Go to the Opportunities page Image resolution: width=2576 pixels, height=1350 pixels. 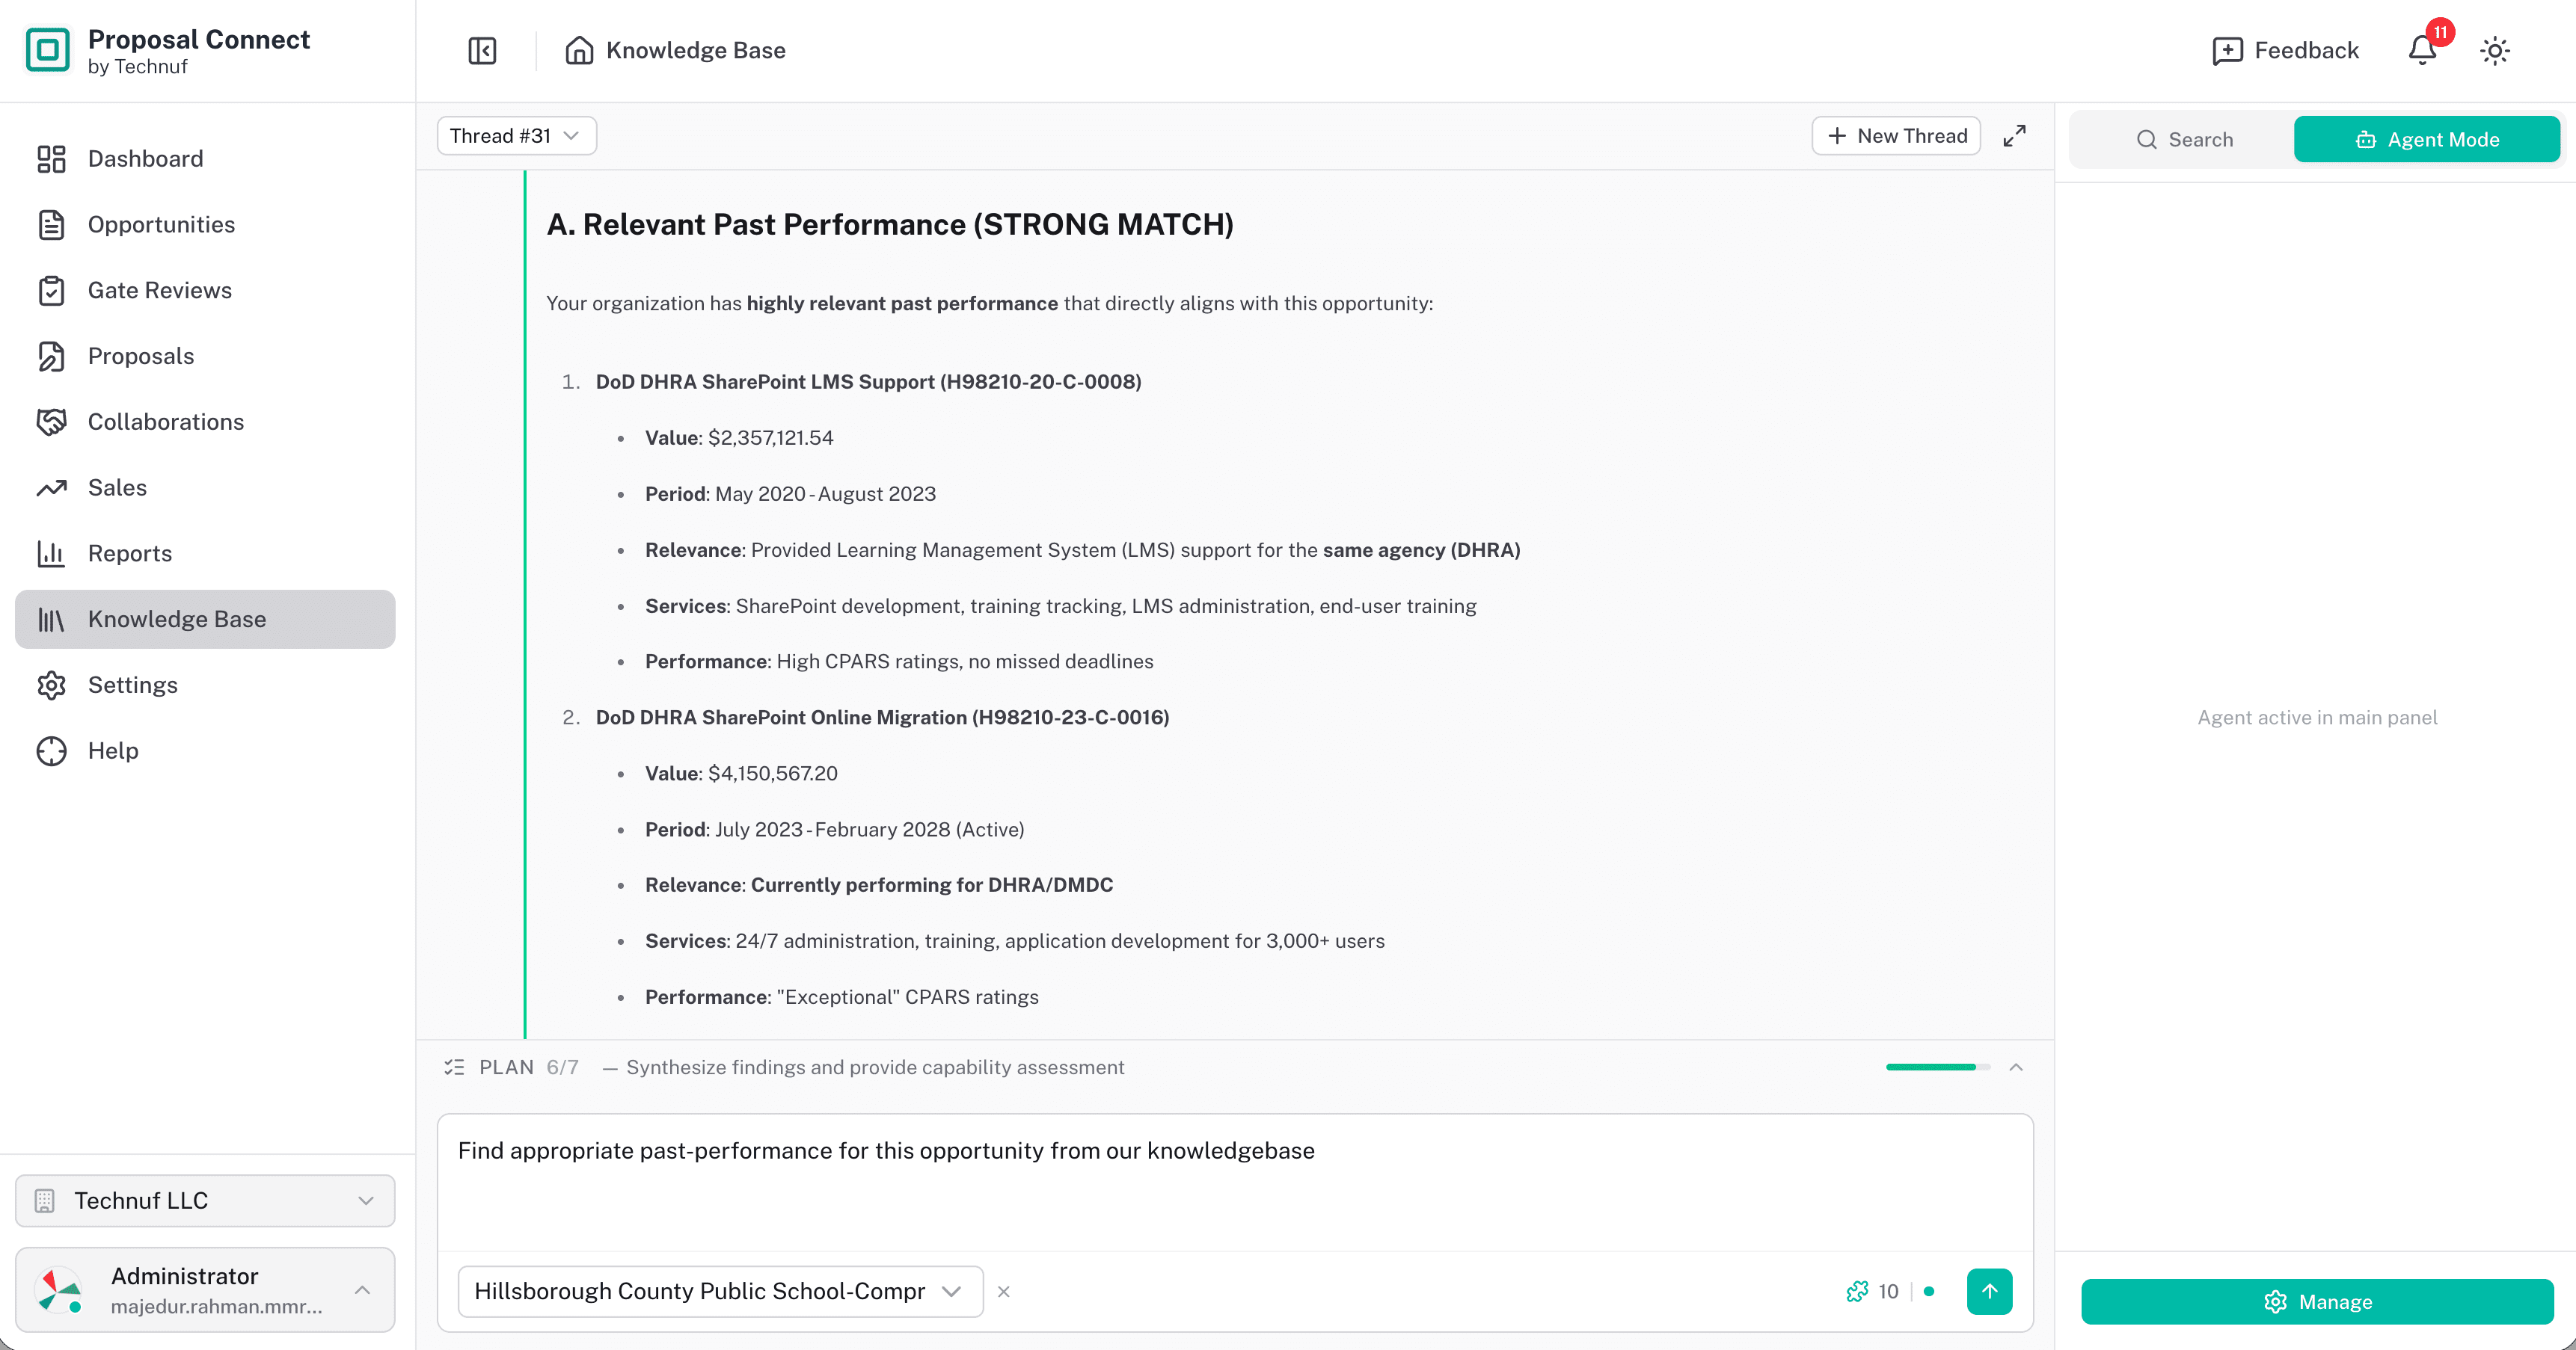(x=161, y=225)
